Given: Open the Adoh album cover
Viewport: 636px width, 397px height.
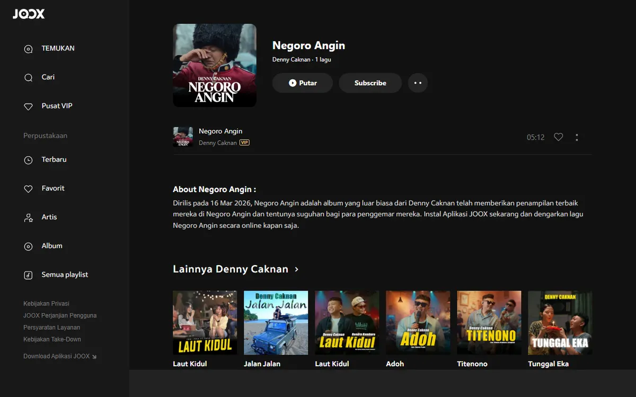Looking at the screenshot, I should pyautogui.click(x=418, y=322).
